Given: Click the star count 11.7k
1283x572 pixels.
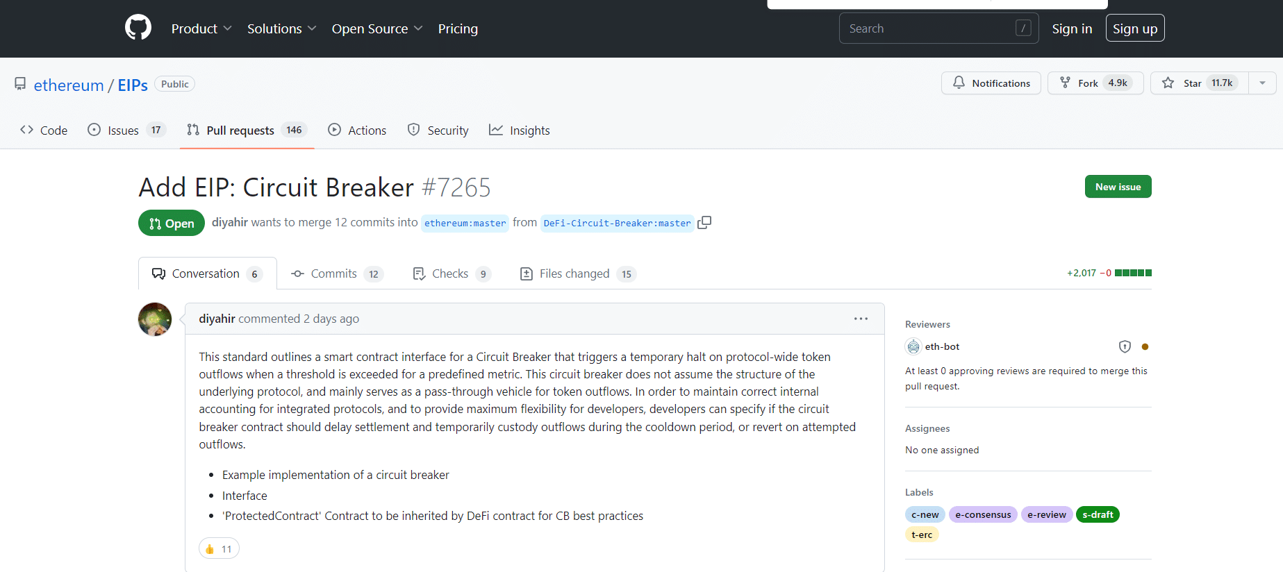Looking at the screenshot, I should pyautogui.click(x=1222, y=83).
